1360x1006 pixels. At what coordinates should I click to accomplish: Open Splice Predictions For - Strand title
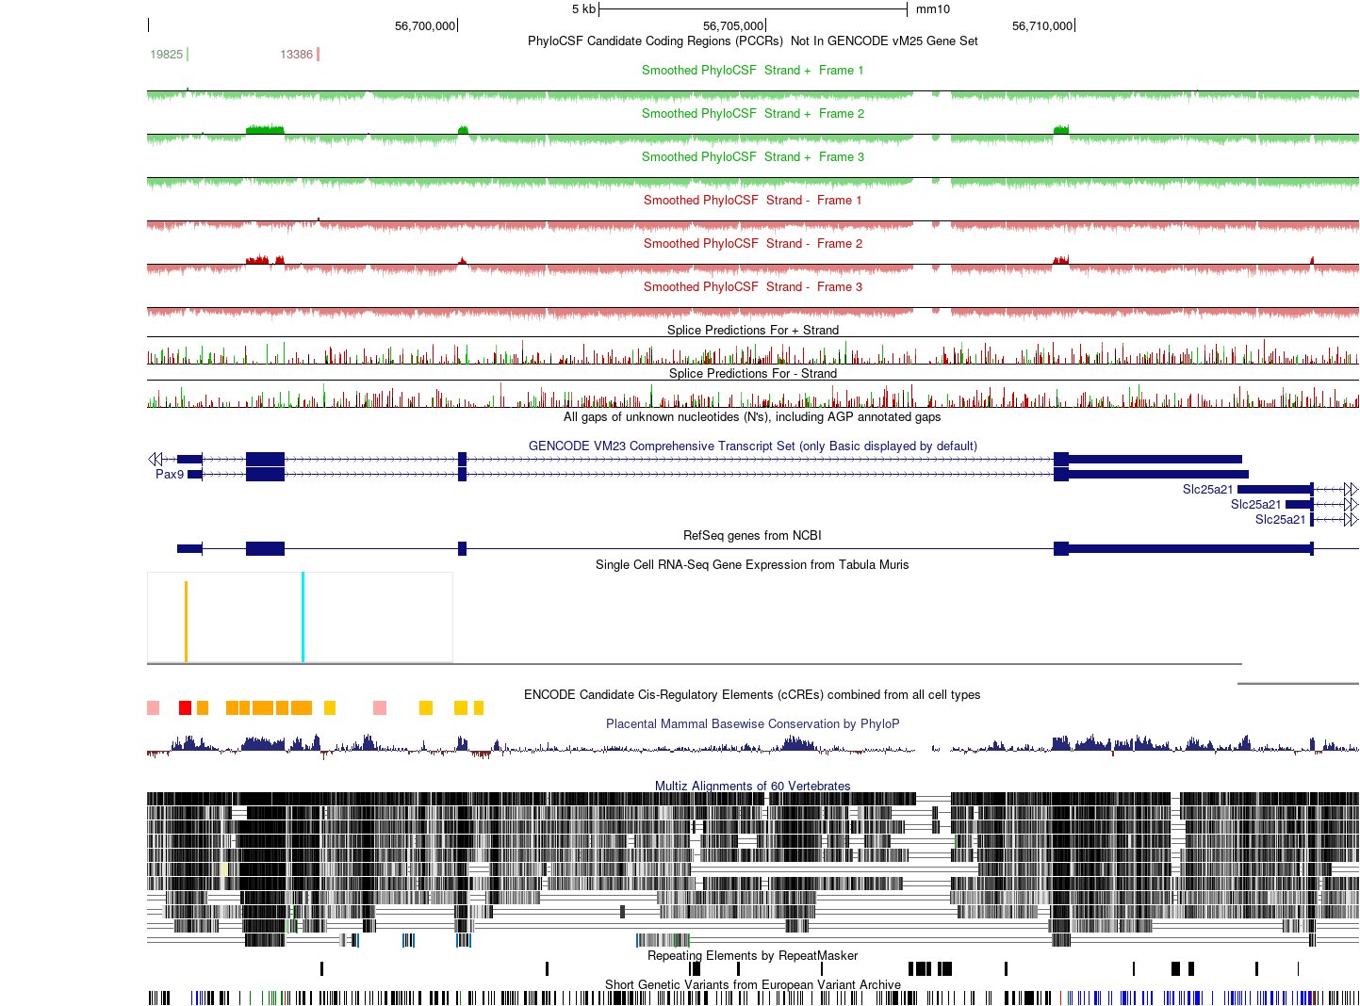(x=752, y=373)
